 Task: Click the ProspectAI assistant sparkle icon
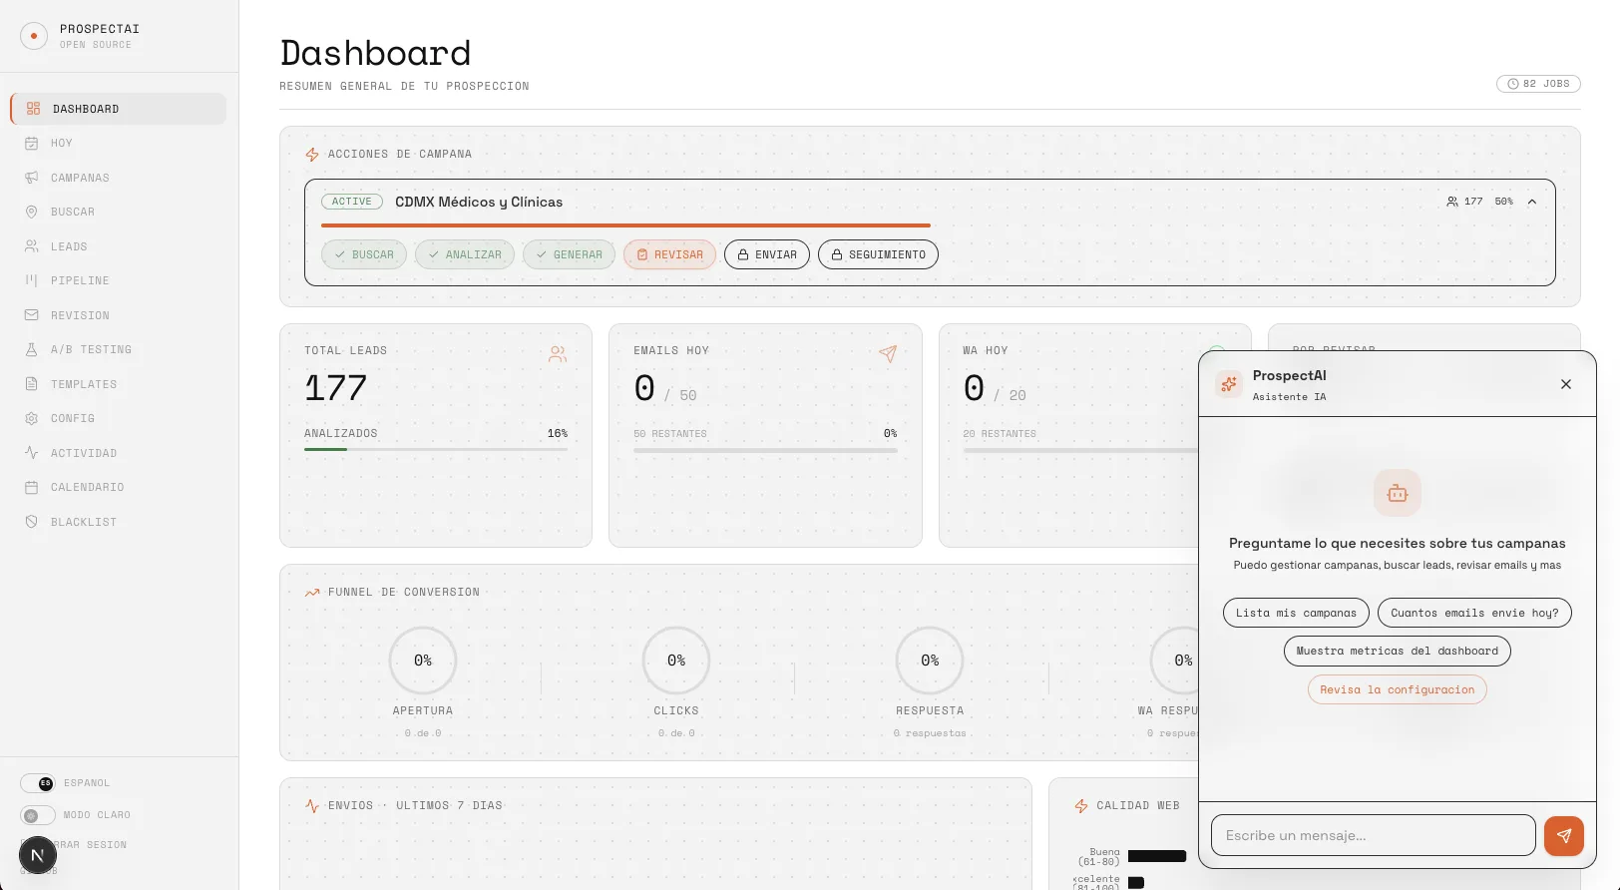tap(1229, 384)
